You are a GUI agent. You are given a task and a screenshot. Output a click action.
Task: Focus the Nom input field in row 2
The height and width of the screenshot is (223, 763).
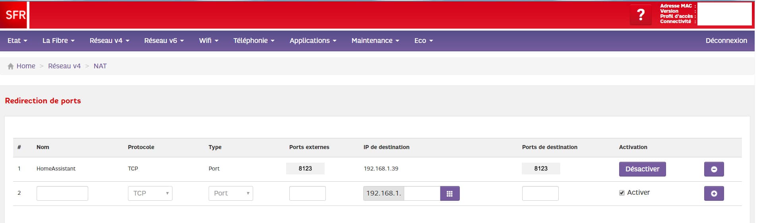click(x=62, y=193)
